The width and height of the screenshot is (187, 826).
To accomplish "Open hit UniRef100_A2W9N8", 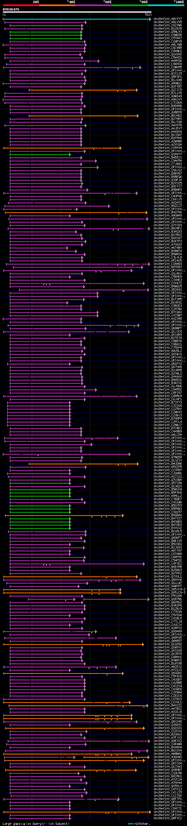I will click(168, 141).
